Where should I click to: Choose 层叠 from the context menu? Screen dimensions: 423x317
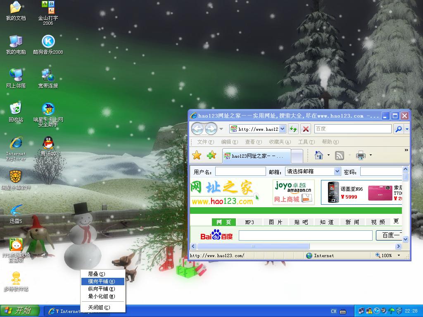(102, 274)
